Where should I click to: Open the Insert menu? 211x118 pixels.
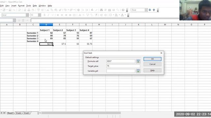click(x=14, y=6)
